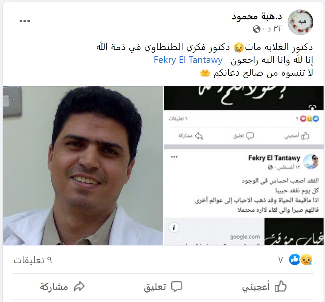325x302 pixels.
Task: Click the share arrow مشاركة icon
Action: (79, 287)
